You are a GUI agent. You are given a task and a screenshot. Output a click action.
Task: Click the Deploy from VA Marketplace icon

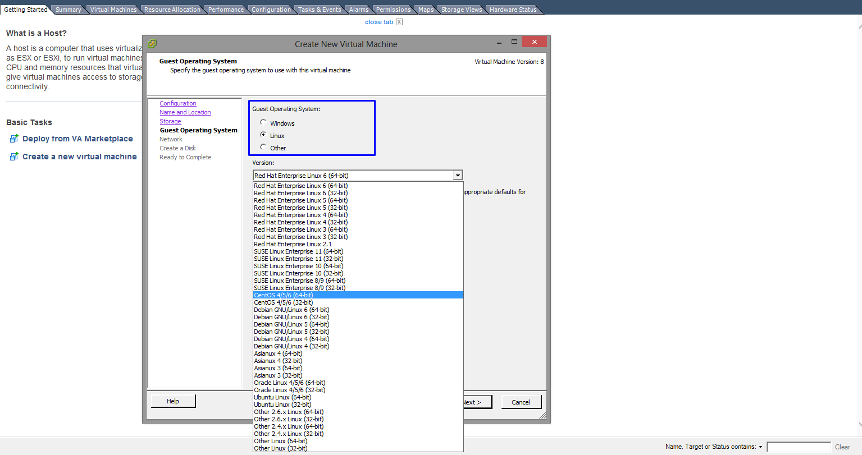tap(14, 139)
